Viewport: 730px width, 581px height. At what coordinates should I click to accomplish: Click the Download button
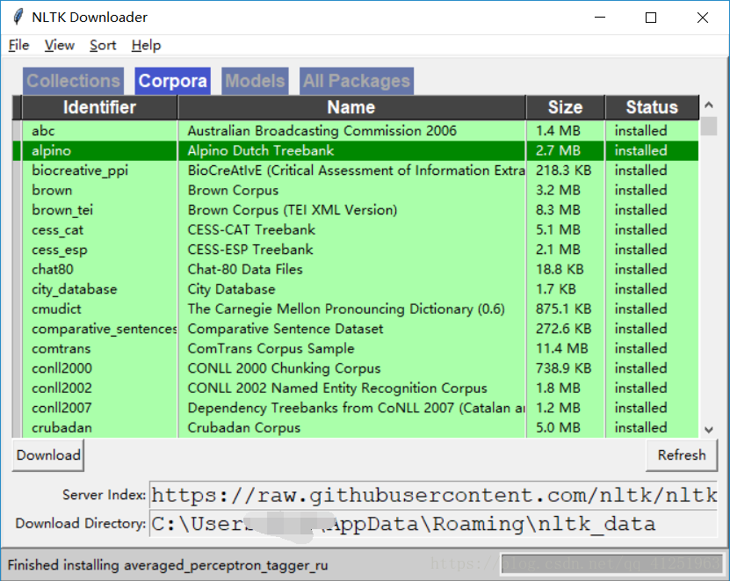pos(48,455)
